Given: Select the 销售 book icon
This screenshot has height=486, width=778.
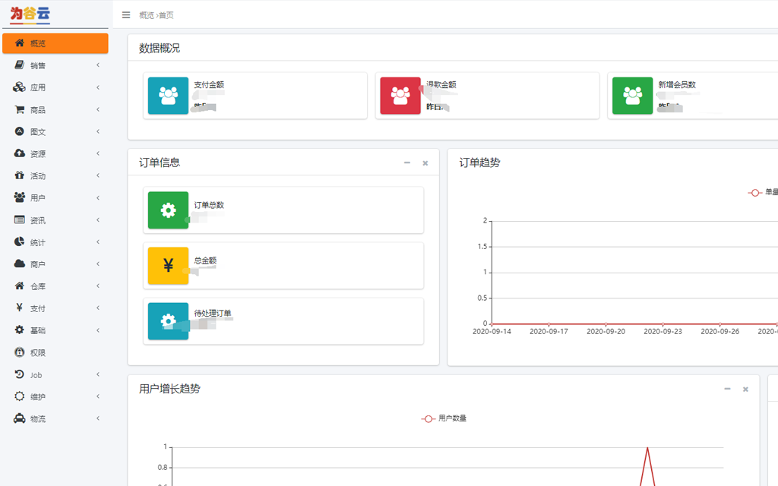Looking at the screenshot, I should point(19,65).
